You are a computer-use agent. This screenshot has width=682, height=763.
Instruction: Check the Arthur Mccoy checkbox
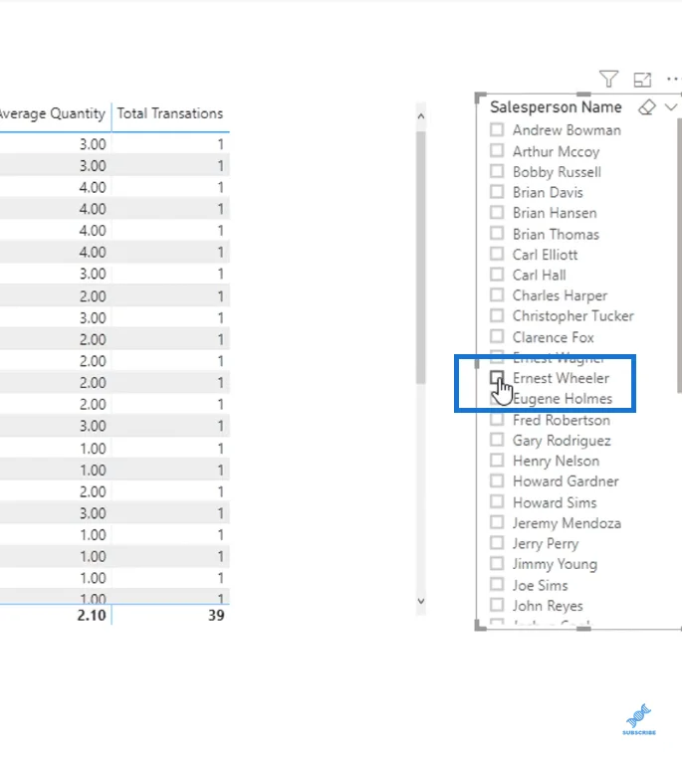click(x=497, y=150)
